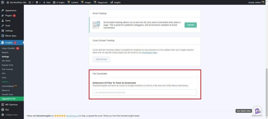The image size is (268, 119).
Task: Open the Plugins sidebar menu
Action: (9, 15)
